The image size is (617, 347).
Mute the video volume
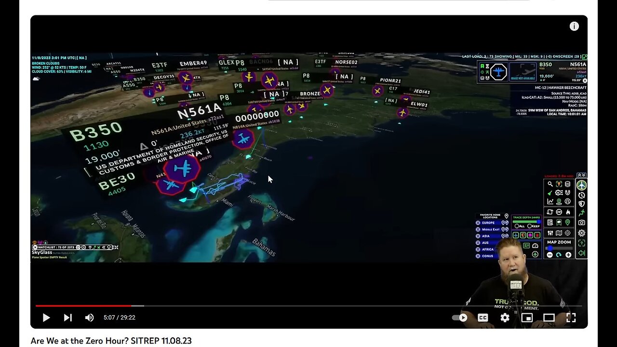coord(89,318)
